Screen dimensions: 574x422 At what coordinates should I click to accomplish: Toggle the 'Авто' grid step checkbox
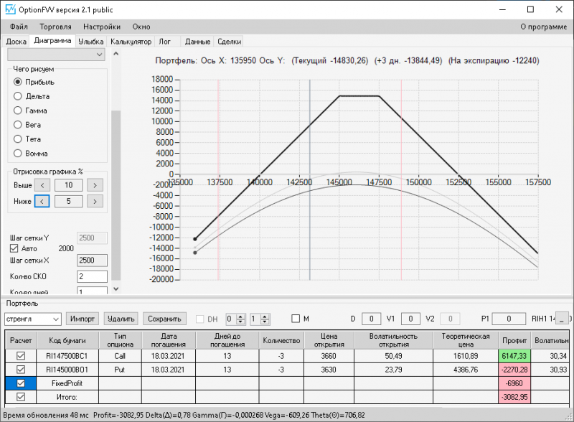tap(14, 248)
